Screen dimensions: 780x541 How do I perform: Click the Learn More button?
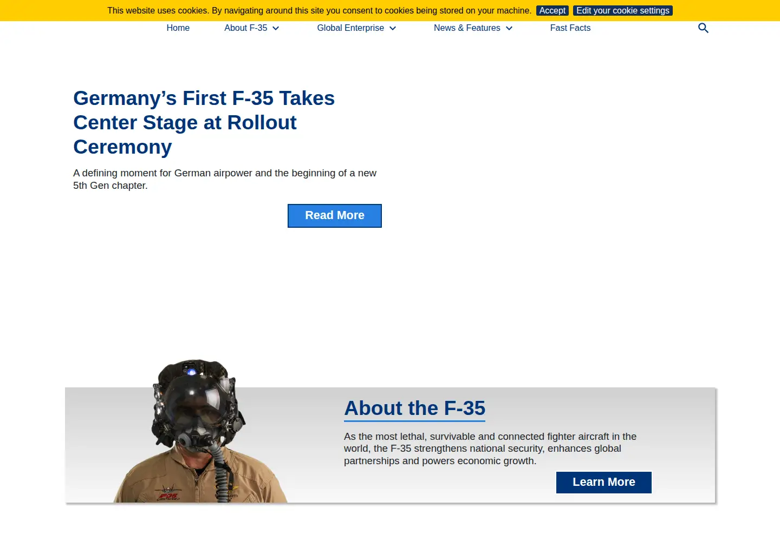pyautogui.click(x=604, y=482)
